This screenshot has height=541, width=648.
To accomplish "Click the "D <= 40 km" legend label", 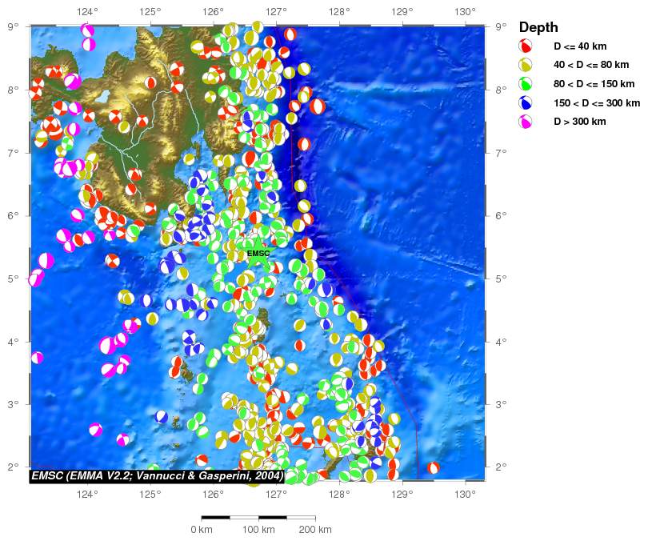I will pyautogui.click(x=580, y=46).
